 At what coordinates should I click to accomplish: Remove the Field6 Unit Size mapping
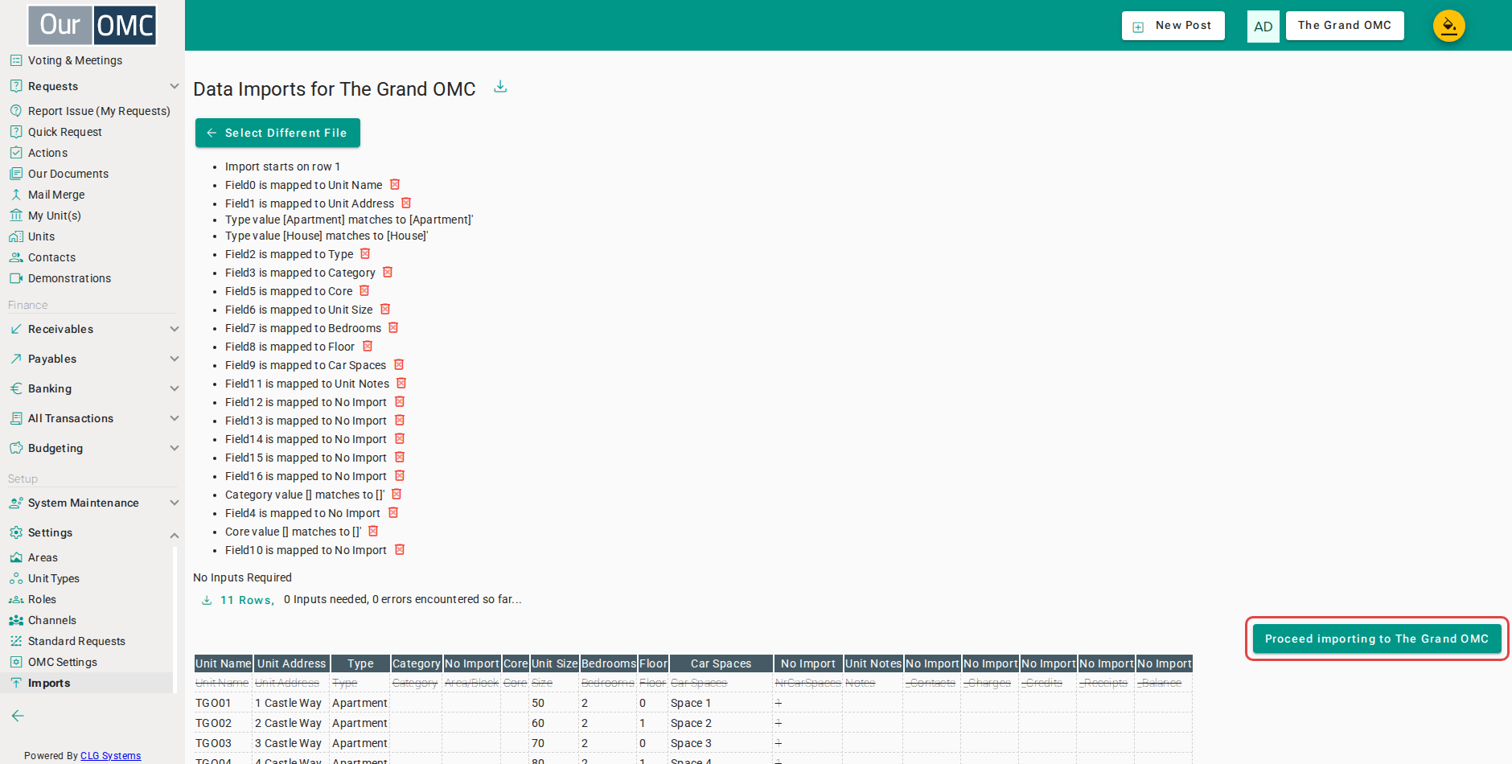tap(385, 310)
